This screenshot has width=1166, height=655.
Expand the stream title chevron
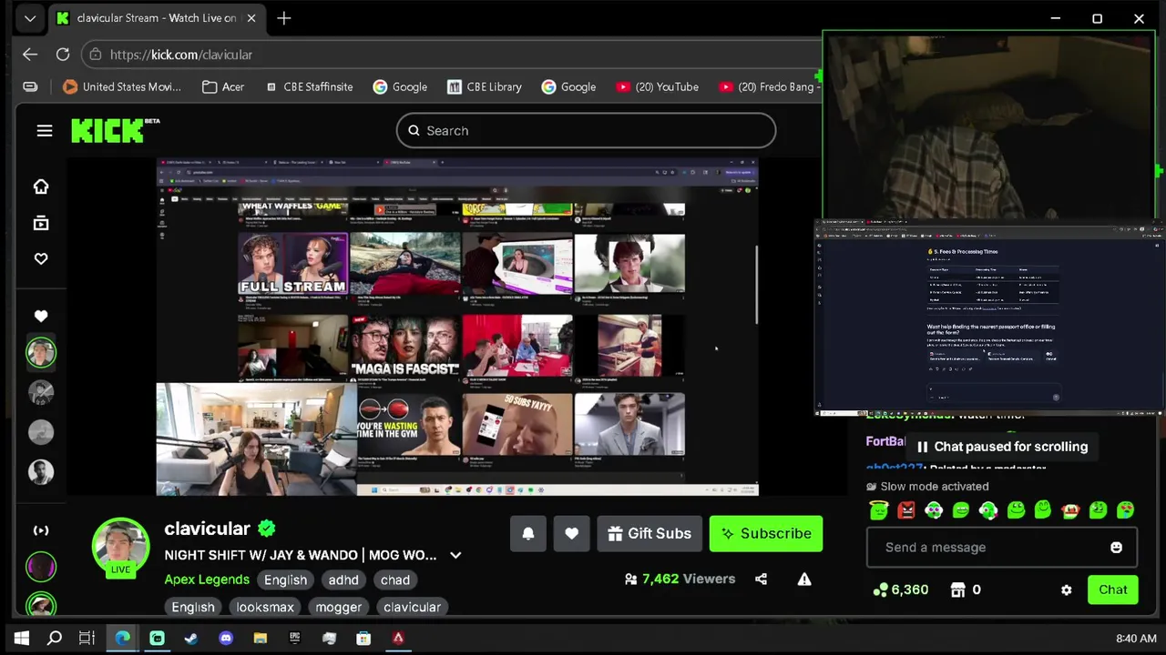455,556
